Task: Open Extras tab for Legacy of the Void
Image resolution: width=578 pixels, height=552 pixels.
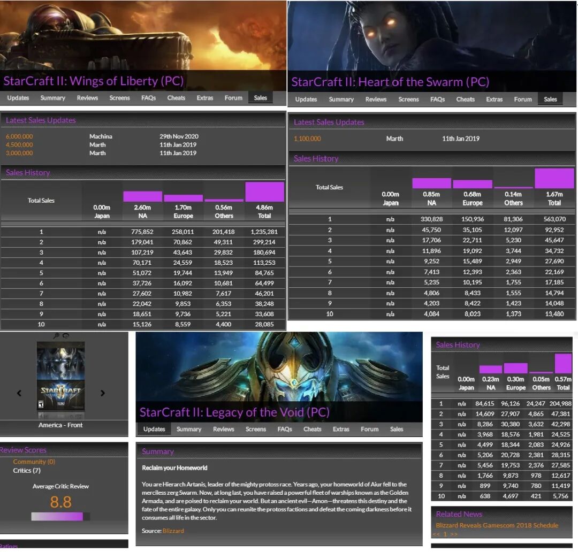Action: (341, 429)
